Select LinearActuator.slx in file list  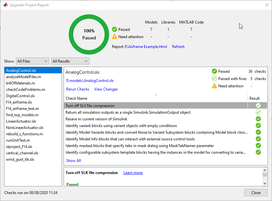[x=33, y=121]
